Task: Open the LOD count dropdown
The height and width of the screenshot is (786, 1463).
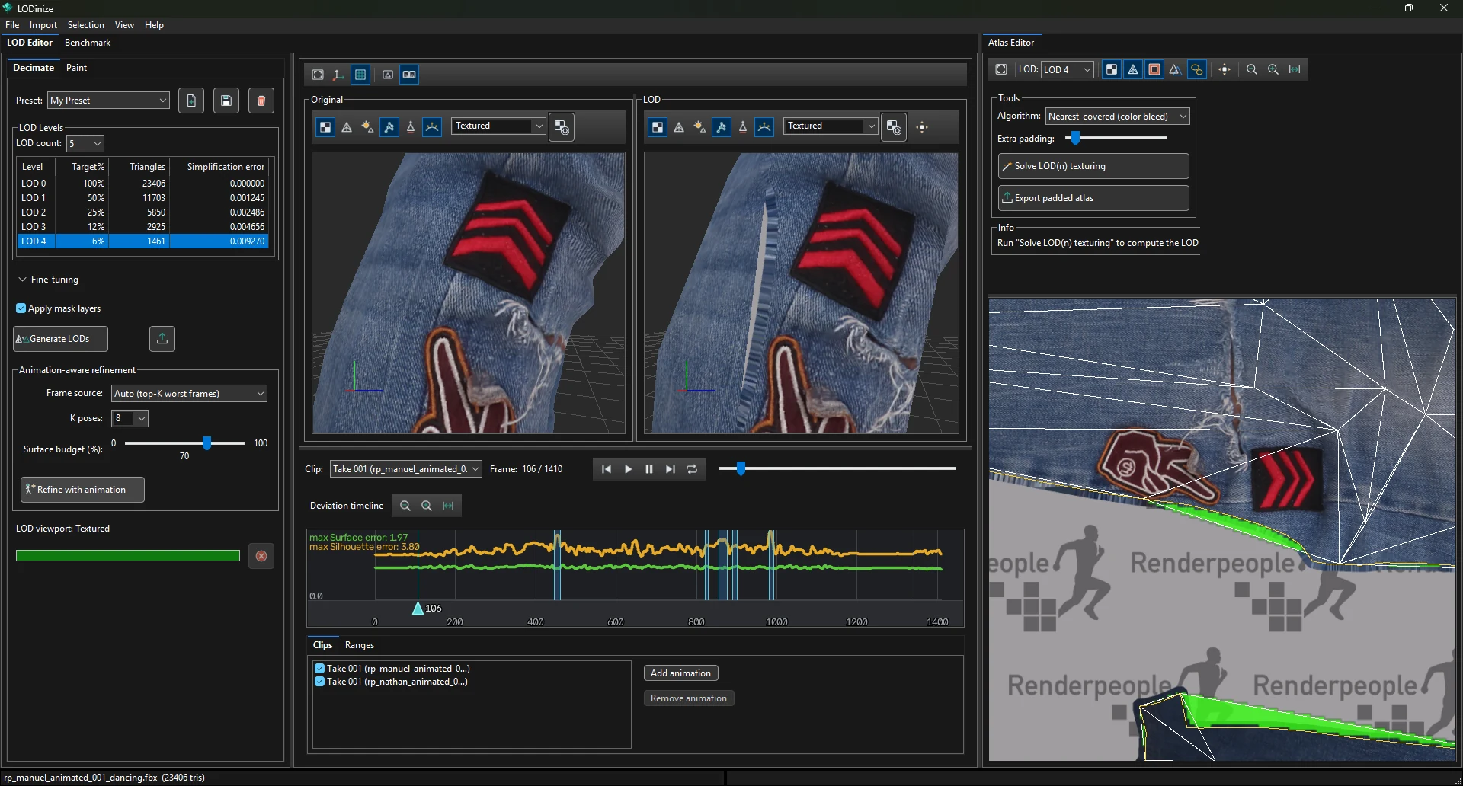Action: [85, 143]
